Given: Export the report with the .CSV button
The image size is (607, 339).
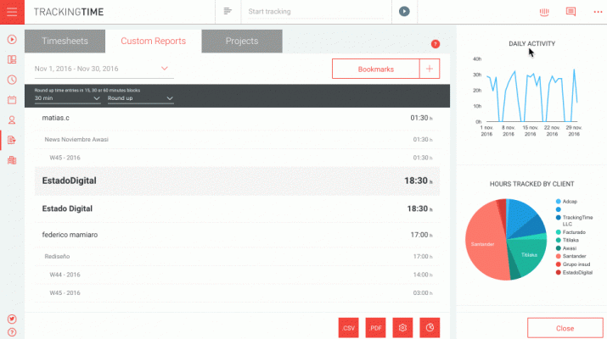Looking at the screenshot, I should pos(348,328).
